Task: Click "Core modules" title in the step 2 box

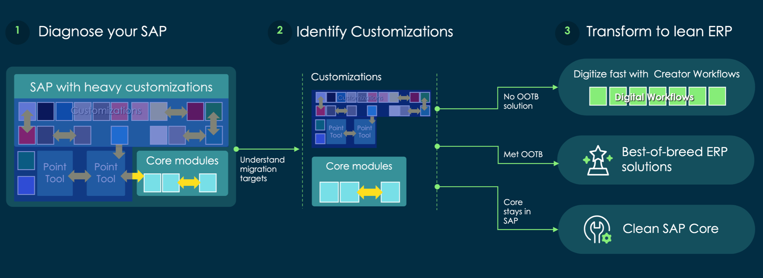Action: coord(359,166)
